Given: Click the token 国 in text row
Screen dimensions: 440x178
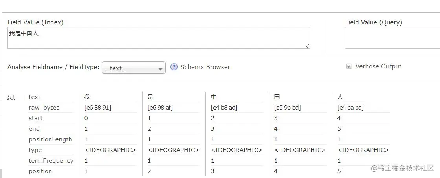Looking at the screenshot, I should [x=277, y=97].
